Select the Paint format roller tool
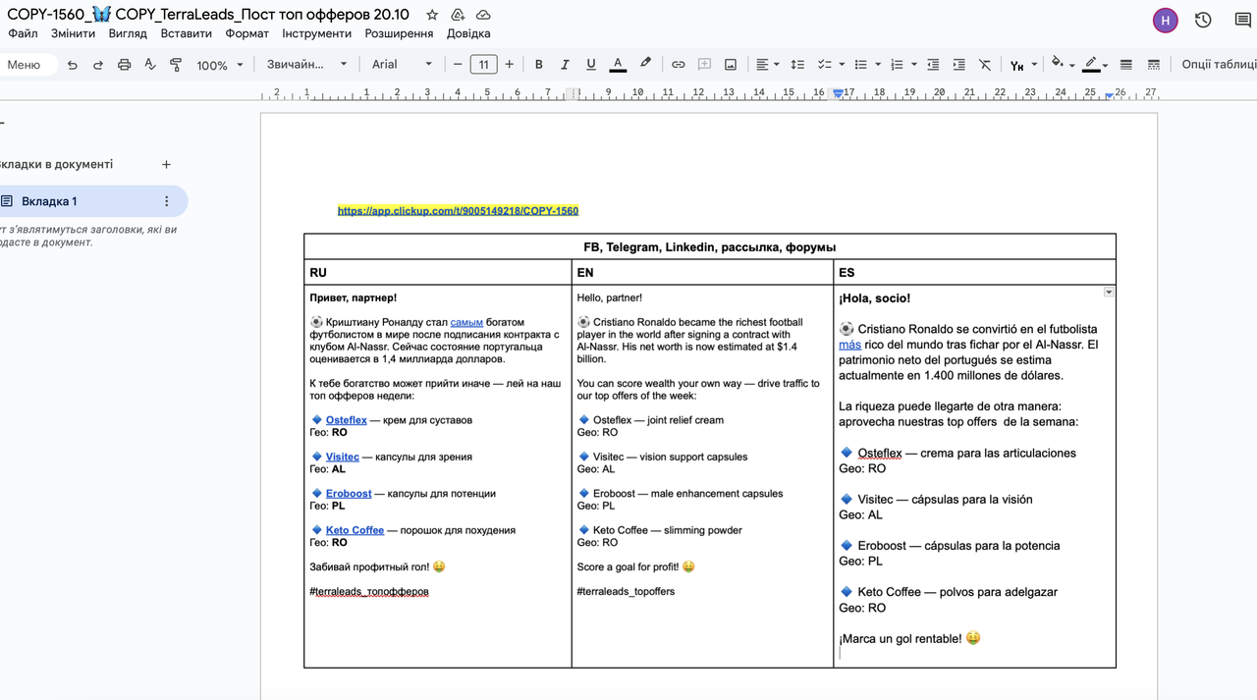 176,65
